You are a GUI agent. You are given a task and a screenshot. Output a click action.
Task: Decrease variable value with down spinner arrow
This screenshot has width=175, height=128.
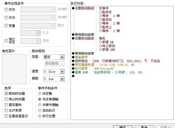(38, 34)
